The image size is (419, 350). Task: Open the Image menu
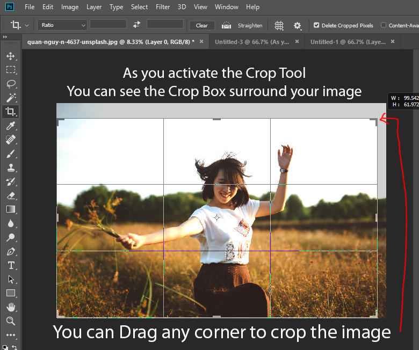coord(70,7)
